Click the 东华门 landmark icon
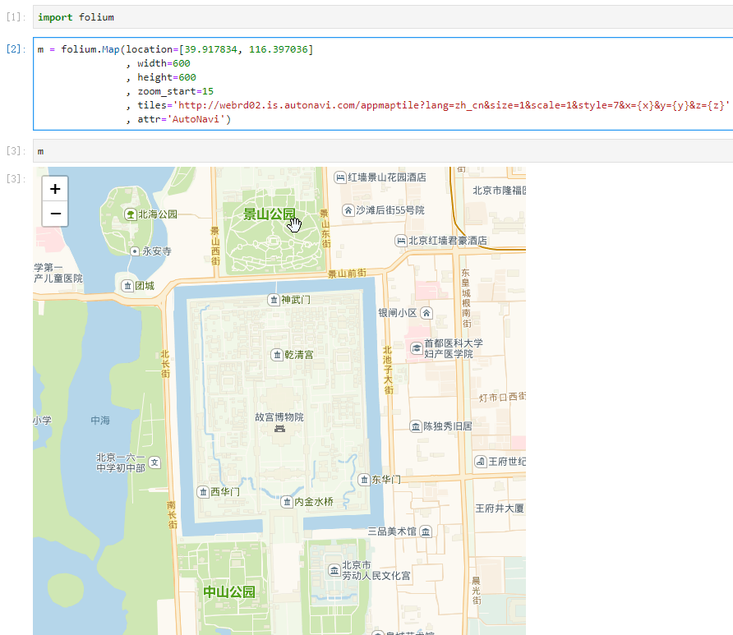733x635 pixels. pyautogui.click(x=364, y=480)
